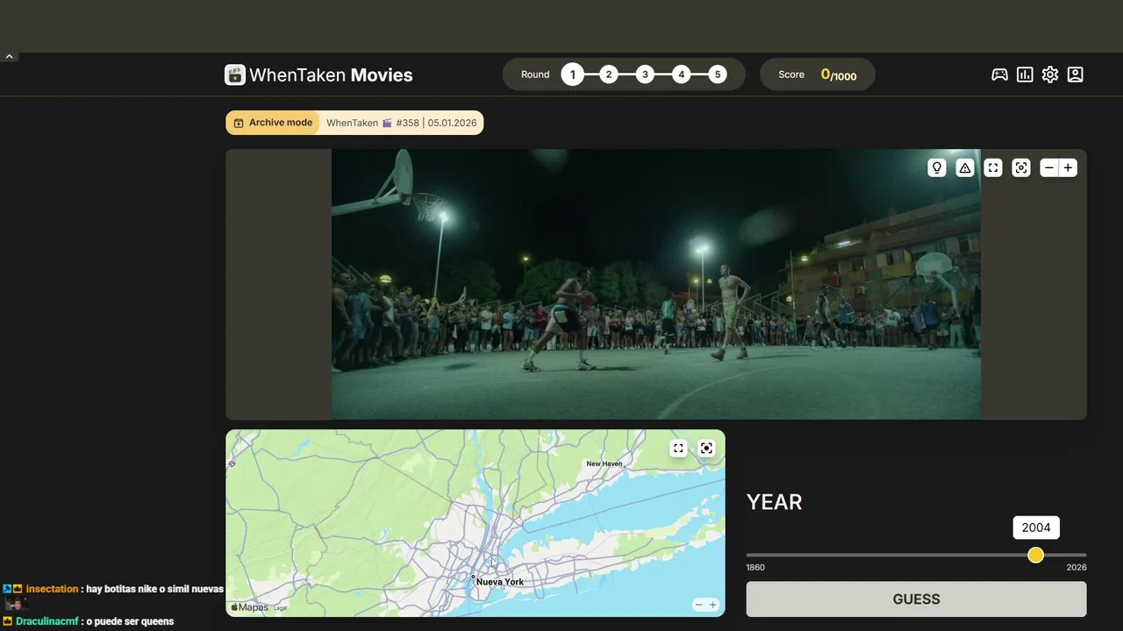Click the WhenTaken Movies logo icon
This screenshot has width=1123, height=631.
[x=234, y=74]
